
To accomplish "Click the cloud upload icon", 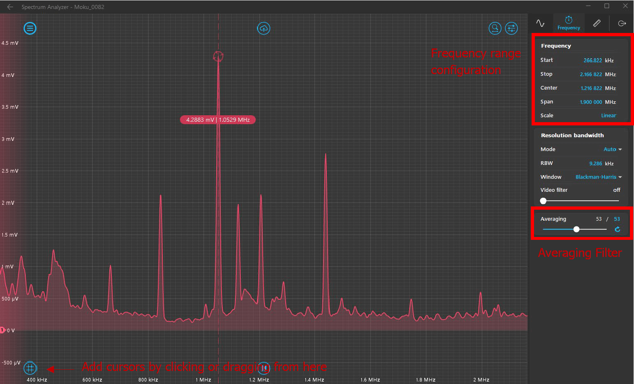I will (264, 29).
